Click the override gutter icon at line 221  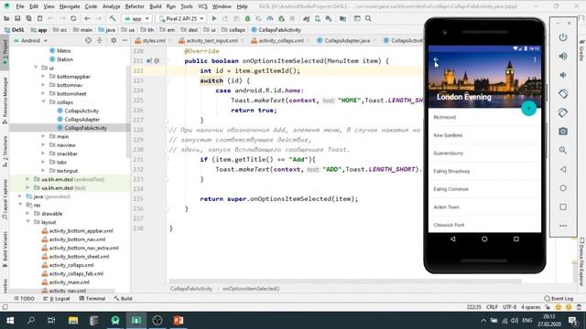[149, 61]
